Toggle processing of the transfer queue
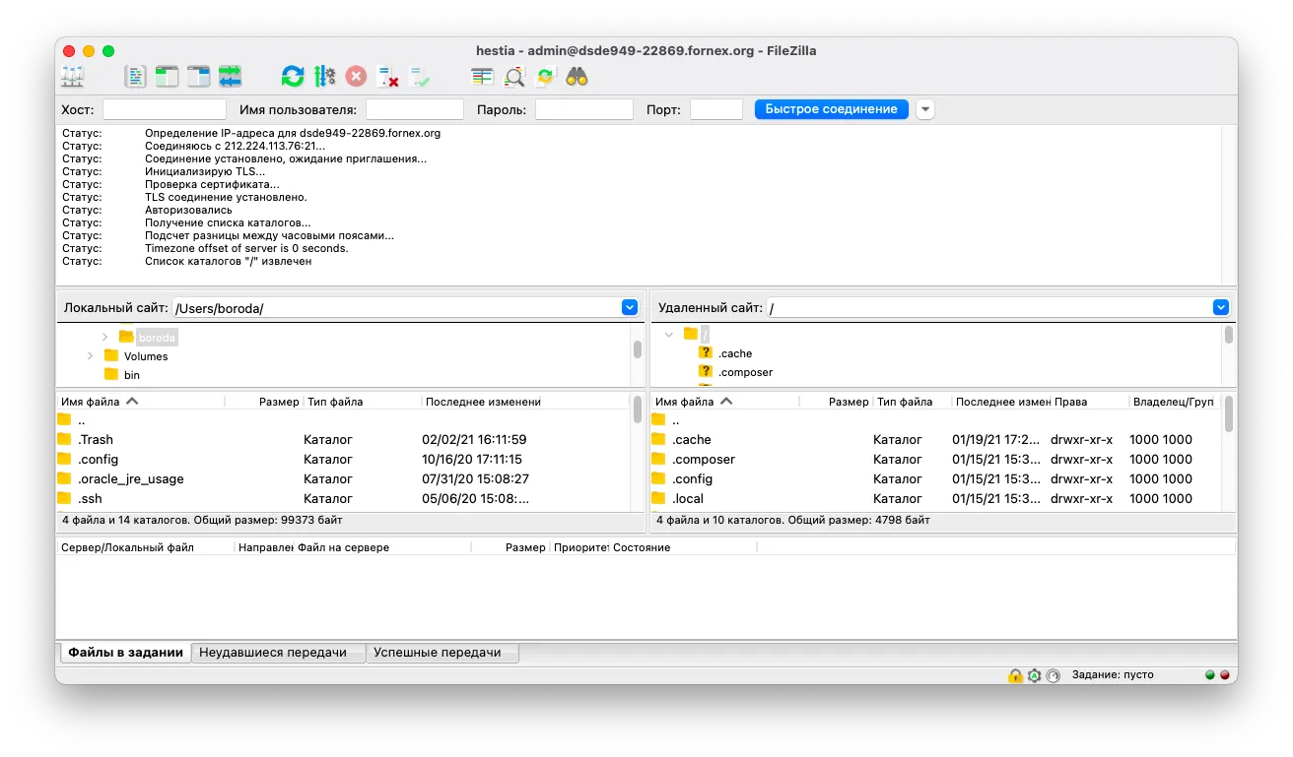The height and width of the screenshot is (757, 1293). 325,76
